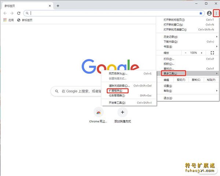Click 复制(C) in the edit row
This screenshot has height=176, width=220.
click(196, 80)
